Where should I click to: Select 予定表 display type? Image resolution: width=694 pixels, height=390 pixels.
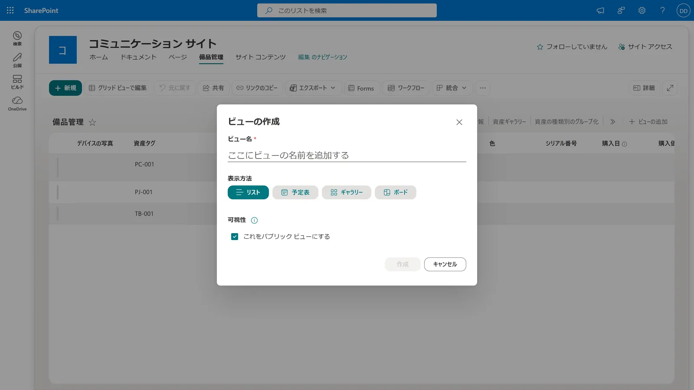(x=295, y=192)
